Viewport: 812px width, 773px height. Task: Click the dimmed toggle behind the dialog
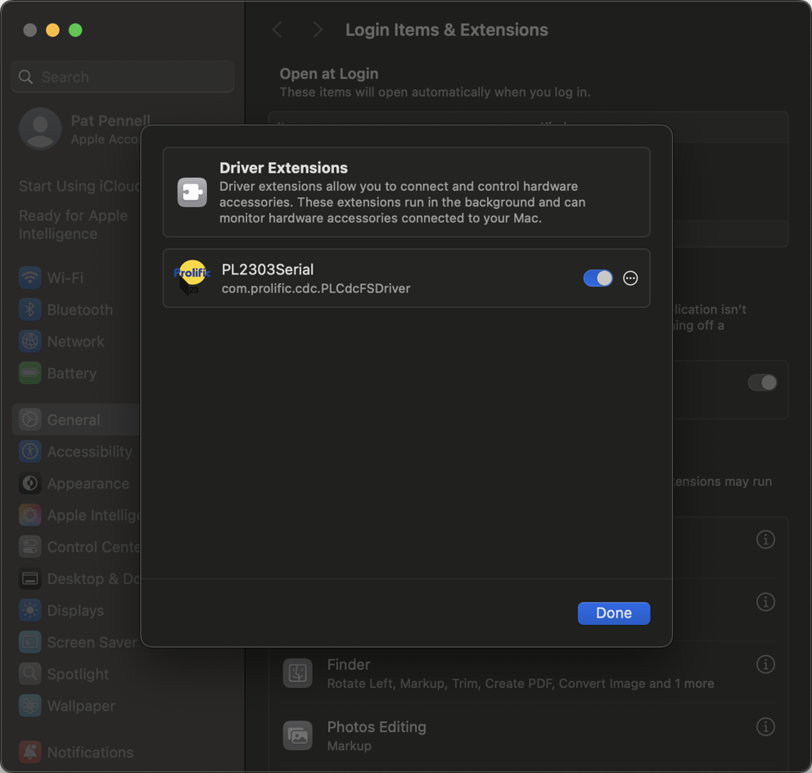(762, 382)
